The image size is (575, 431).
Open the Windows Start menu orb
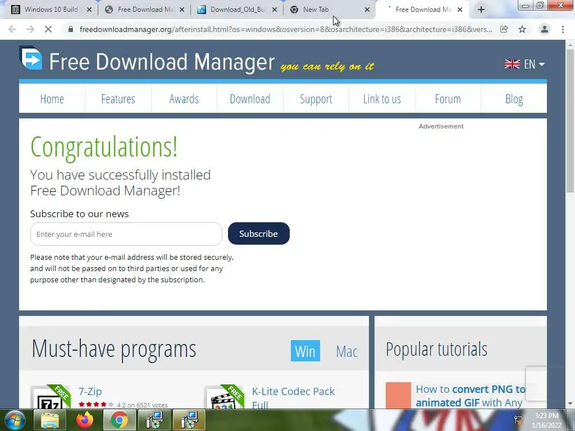point(15,420)
